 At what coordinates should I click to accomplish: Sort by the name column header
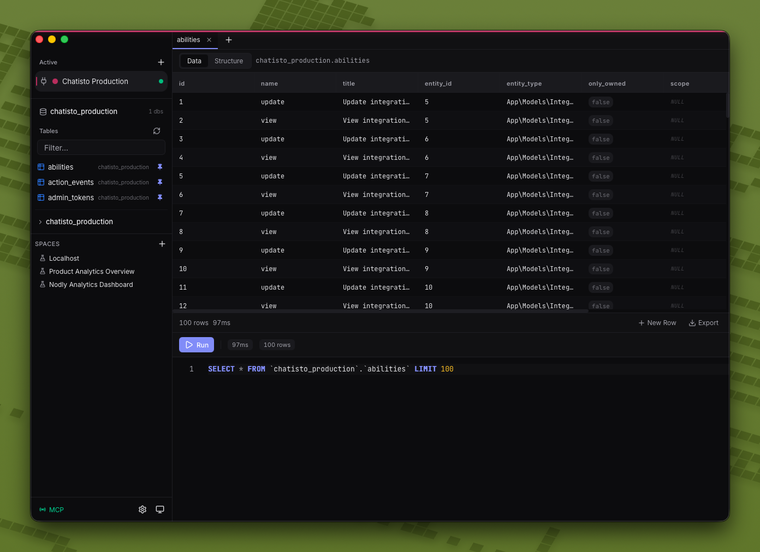pos(269,83)
